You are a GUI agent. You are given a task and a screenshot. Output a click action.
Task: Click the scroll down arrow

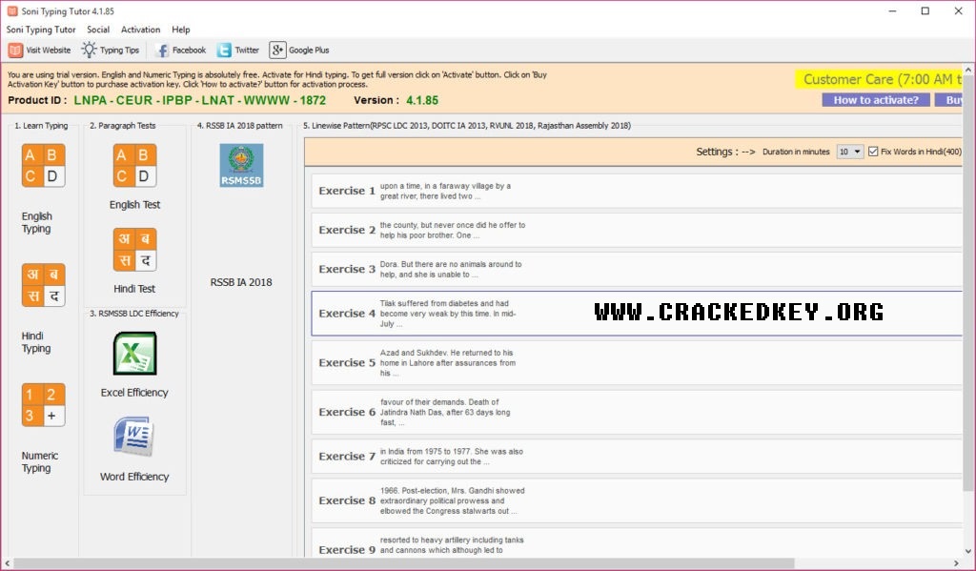[968, 551]
